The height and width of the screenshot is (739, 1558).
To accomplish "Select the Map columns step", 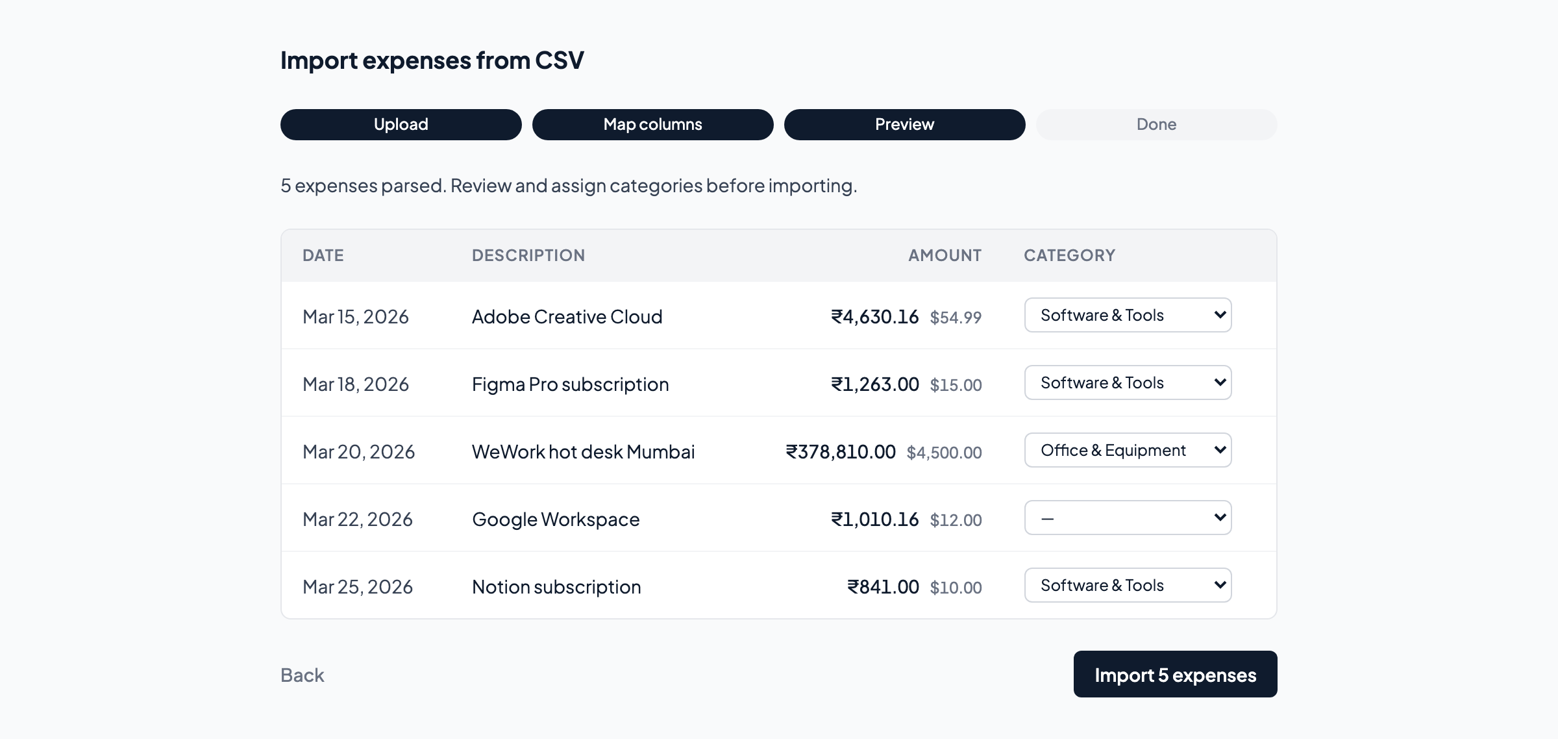I will click(652, 124).
